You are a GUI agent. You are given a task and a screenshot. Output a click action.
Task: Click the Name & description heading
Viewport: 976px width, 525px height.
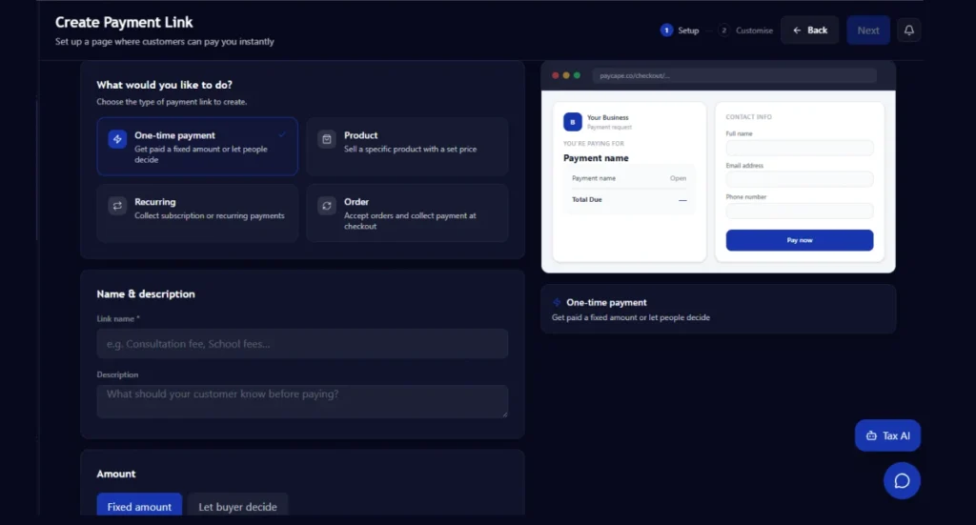click(x=146, y=294)
